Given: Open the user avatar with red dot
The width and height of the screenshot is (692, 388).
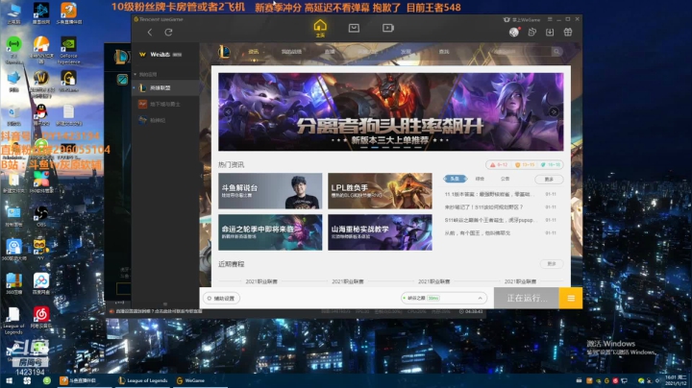Looking at the screenshot, I should coord(513,32).
